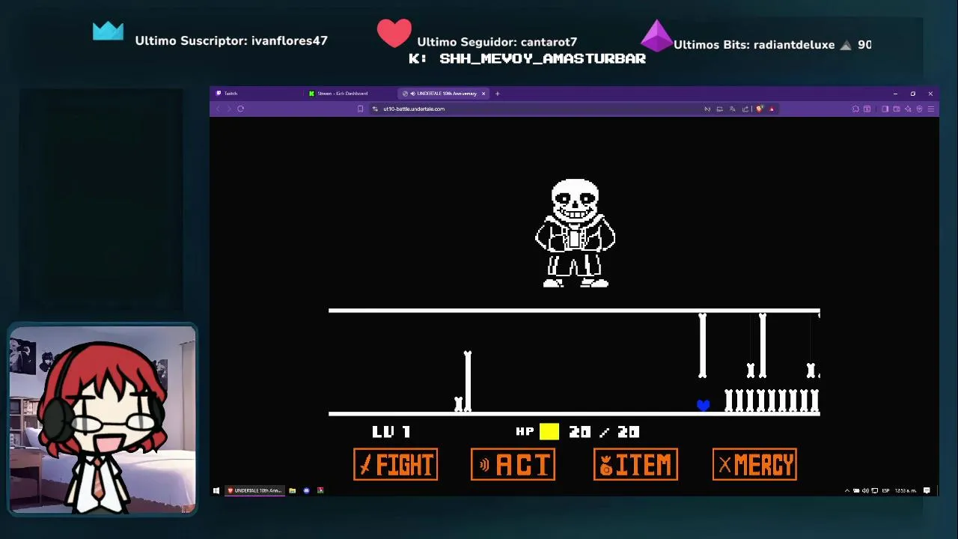The width and height of the screenshot is (958, 539).
Task: Click the red heart follower icon
Action: (x=394, y=33)
